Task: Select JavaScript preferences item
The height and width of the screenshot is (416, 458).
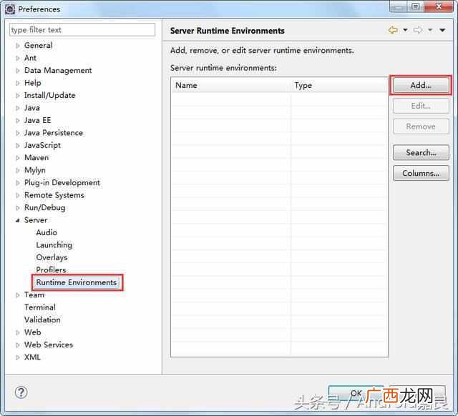Action: [43, 145]
